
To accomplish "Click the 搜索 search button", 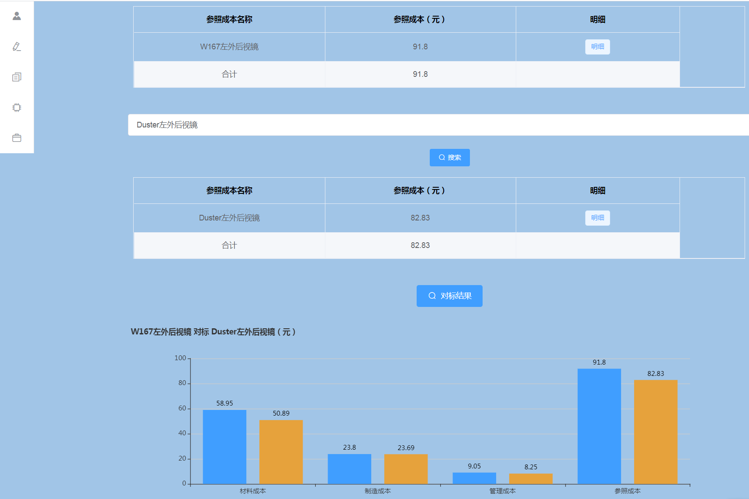I will click(449, 158).
